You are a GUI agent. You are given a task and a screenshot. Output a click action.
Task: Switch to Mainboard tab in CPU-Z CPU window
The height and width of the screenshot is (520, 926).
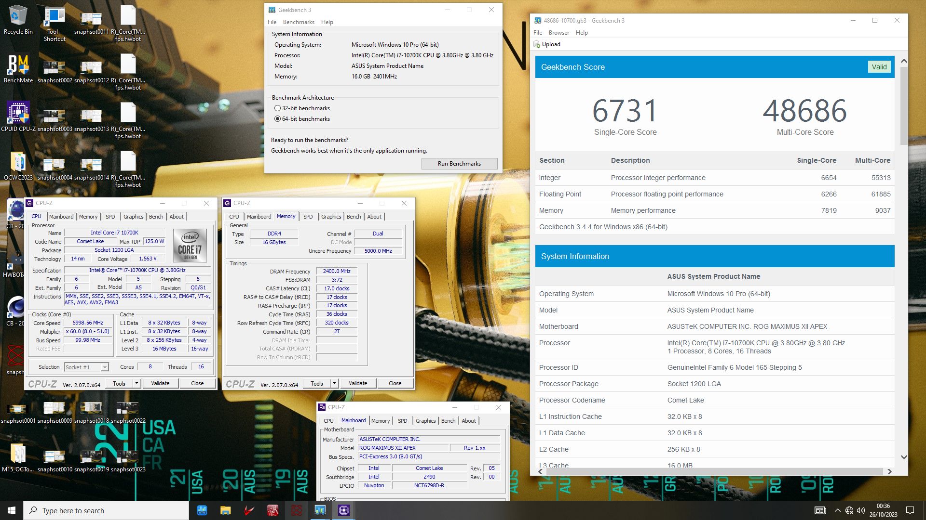pyautogui.click(x=61, y=217)
